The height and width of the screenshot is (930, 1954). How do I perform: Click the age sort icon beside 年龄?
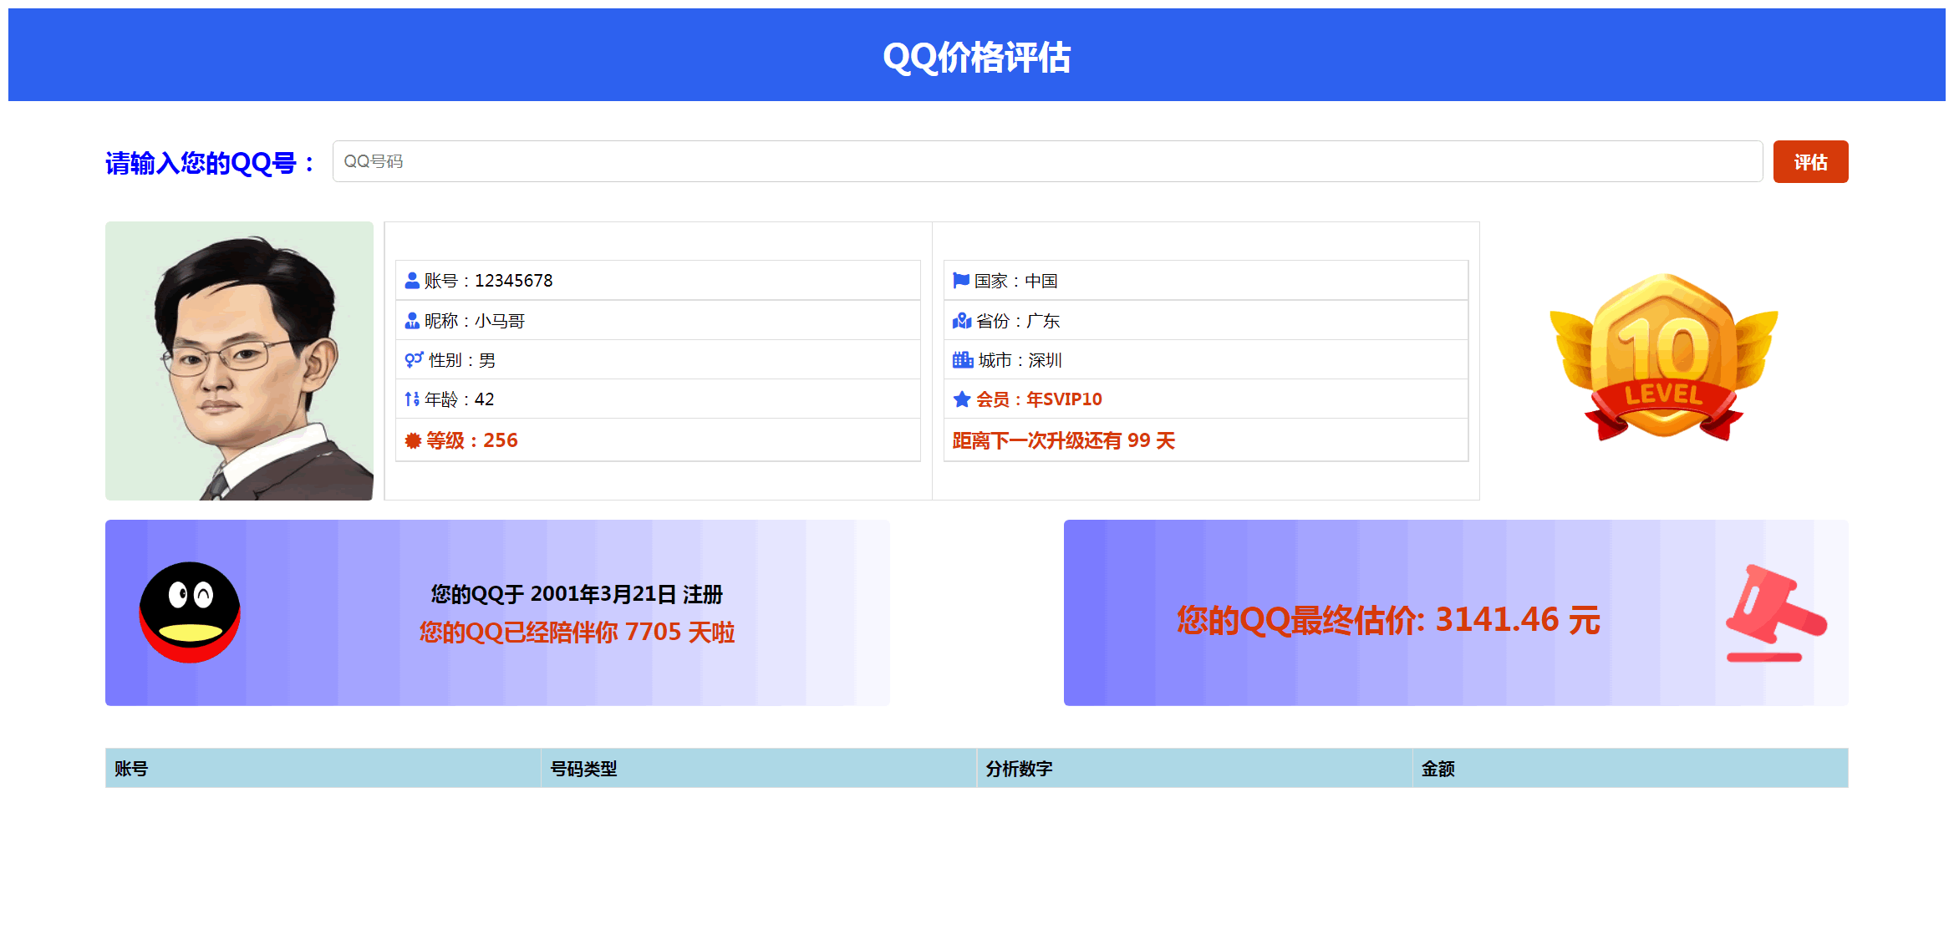click(412, 399)
